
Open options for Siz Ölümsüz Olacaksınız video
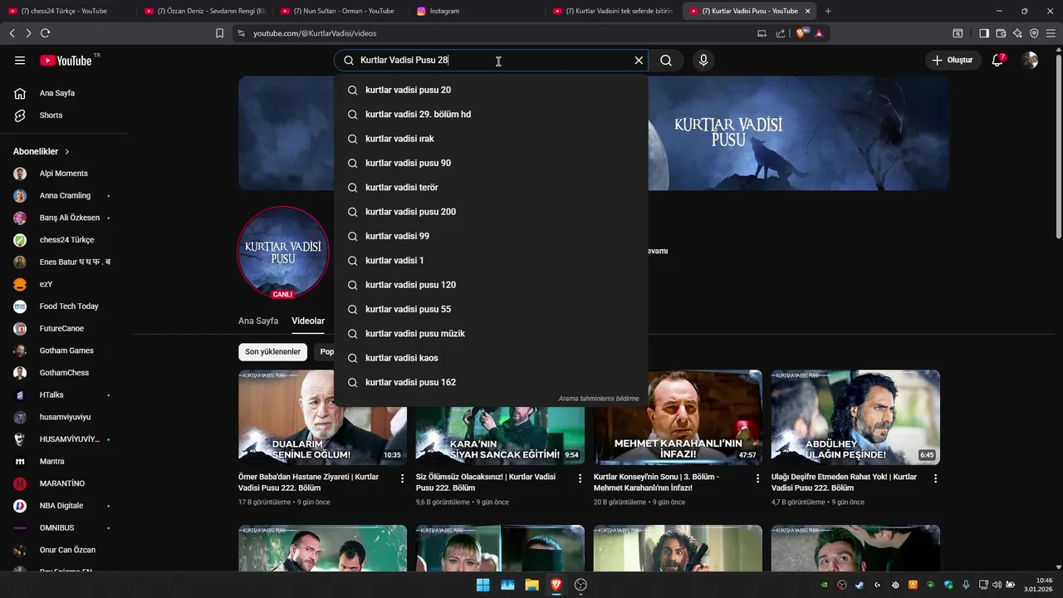tap(580, 478)
